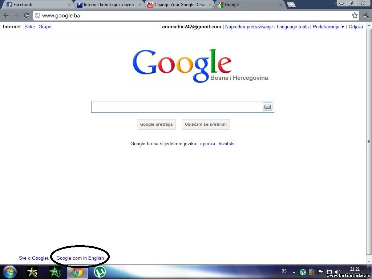Open the Google.com in English link
372x279 pixels.
80,258
